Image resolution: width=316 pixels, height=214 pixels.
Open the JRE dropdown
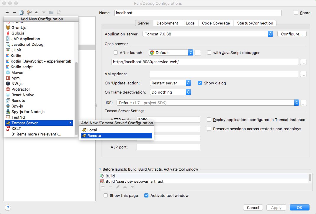coord(208,103)
